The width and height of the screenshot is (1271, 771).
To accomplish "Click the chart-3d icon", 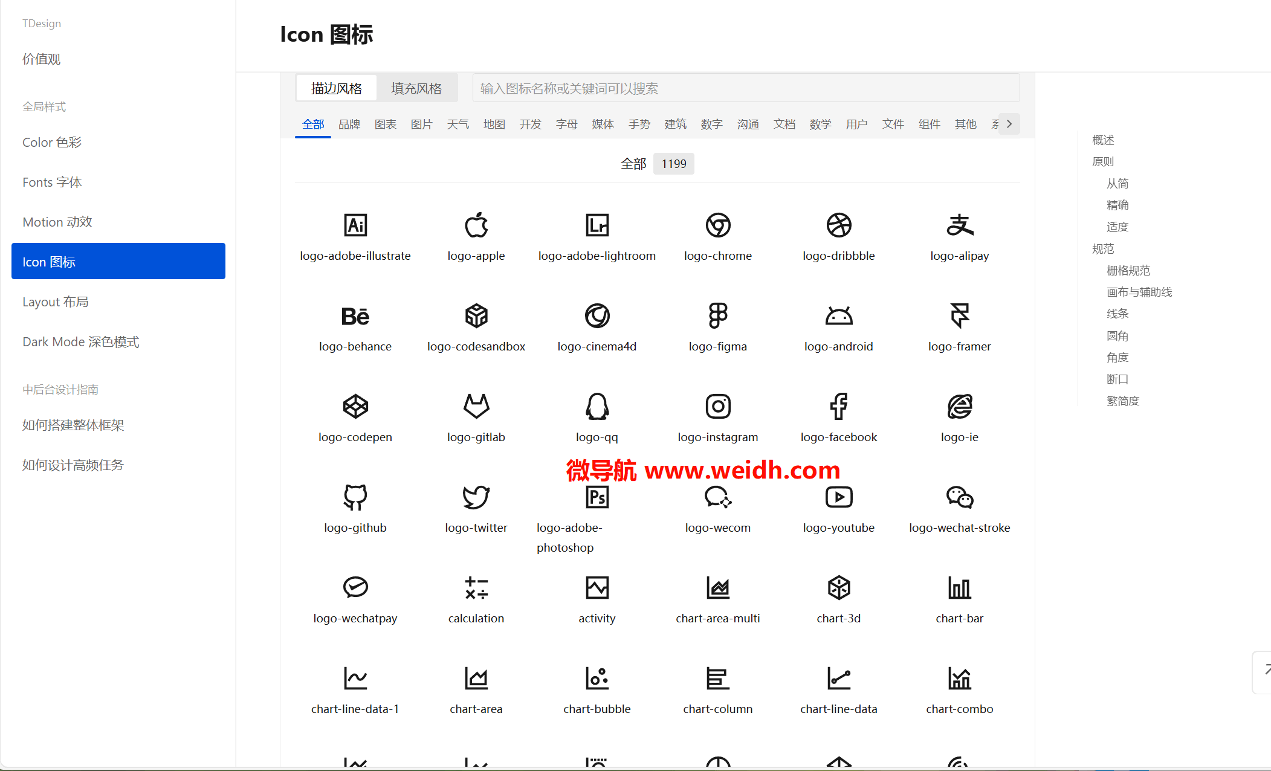I will pos(839,588).
